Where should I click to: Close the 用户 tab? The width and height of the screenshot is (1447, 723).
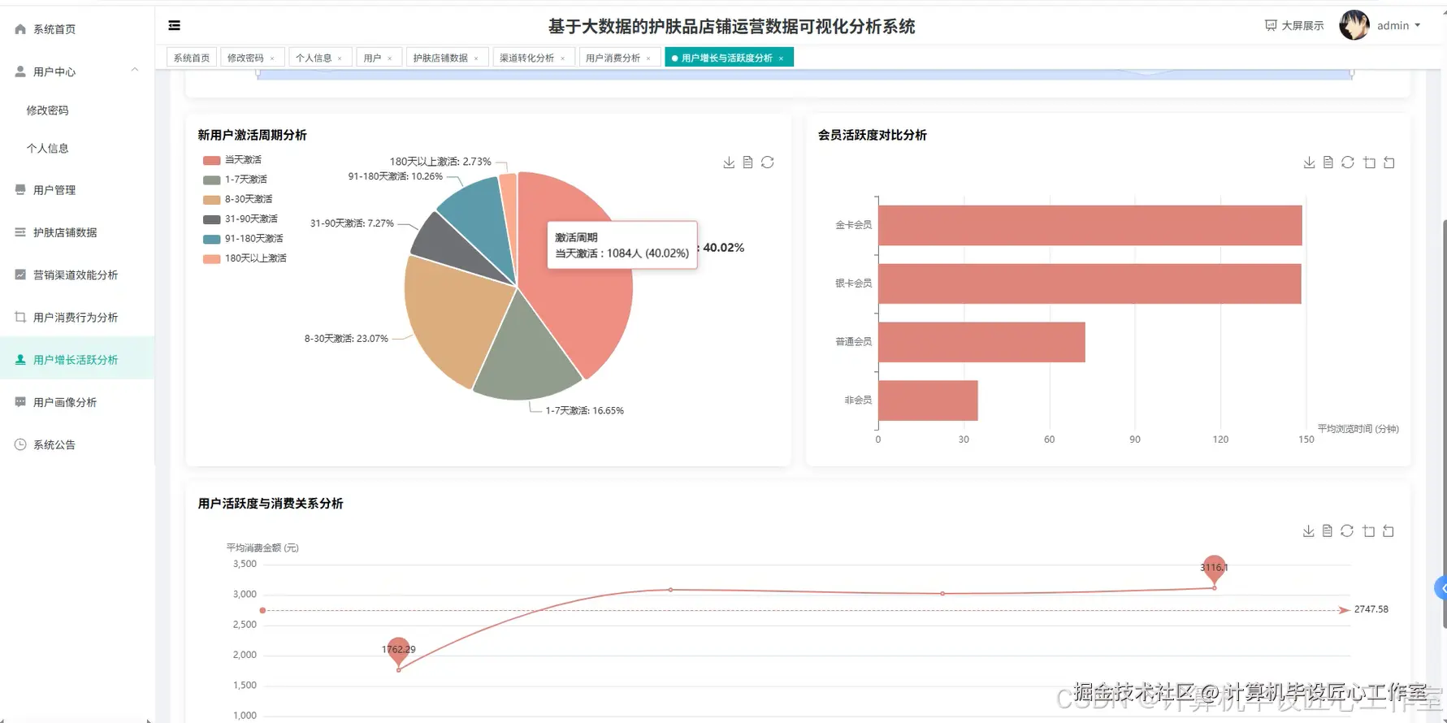[x=390, y=58]
